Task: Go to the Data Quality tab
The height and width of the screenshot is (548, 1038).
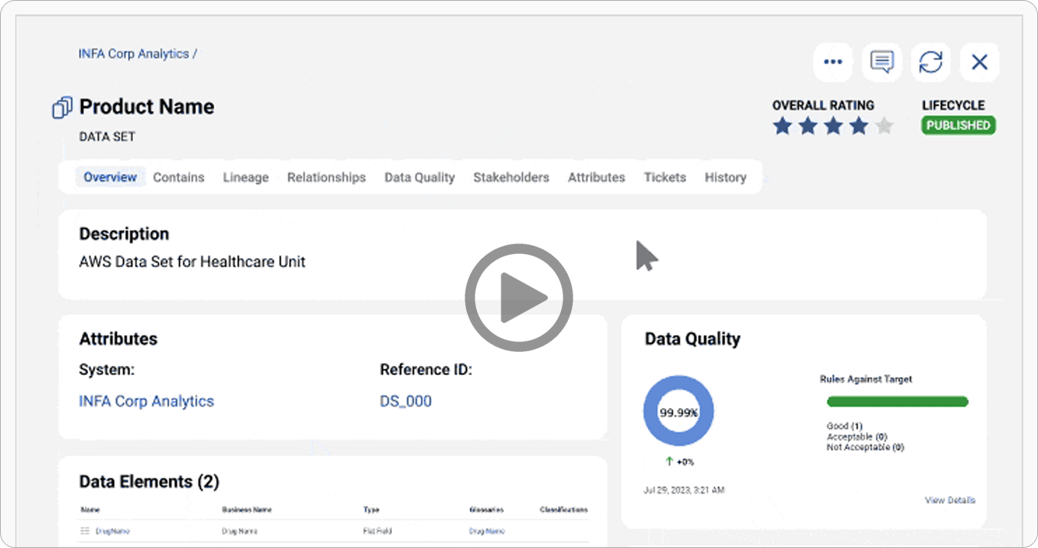Action: point(419,178)
